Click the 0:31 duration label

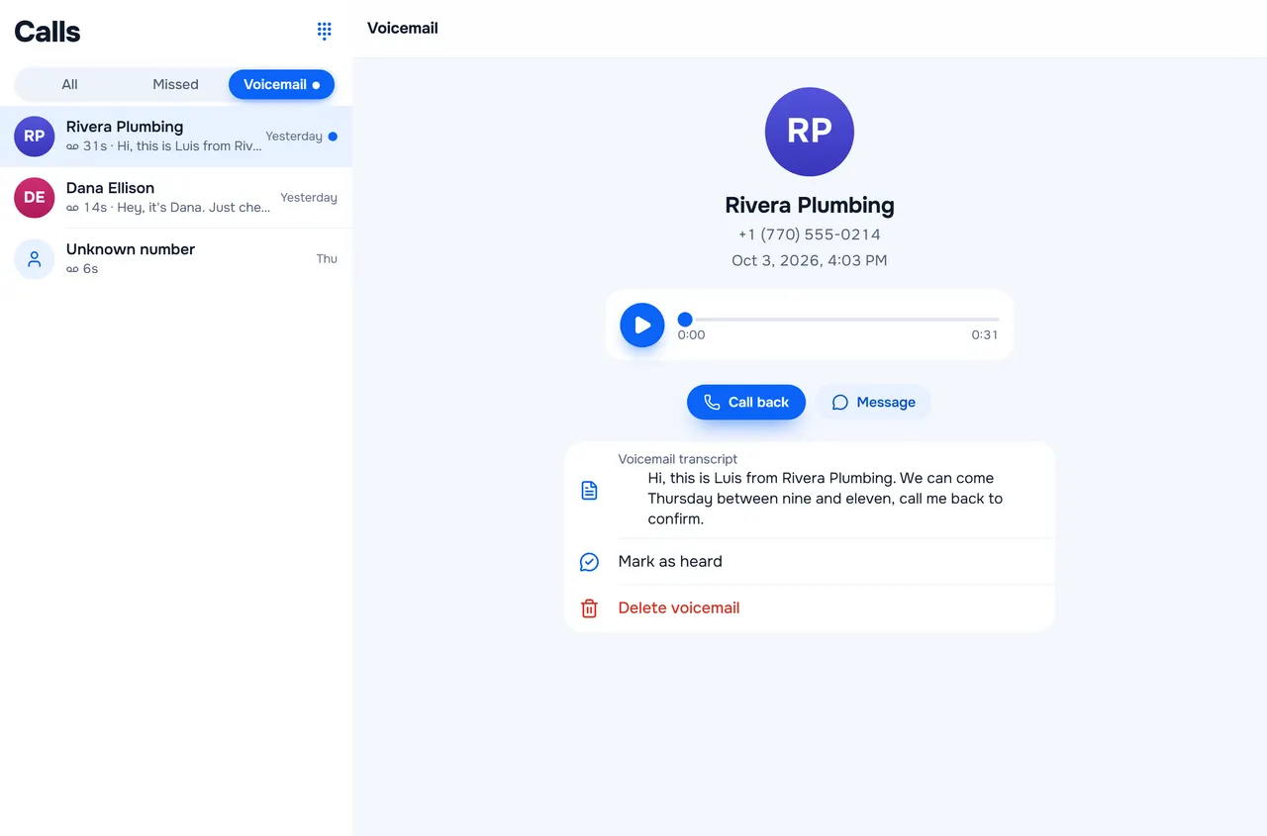coord(985,334)
